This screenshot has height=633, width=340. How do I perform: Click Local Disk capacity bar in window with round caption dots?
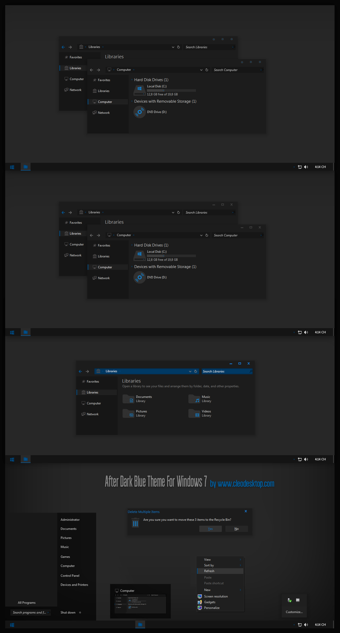[171, 90]
